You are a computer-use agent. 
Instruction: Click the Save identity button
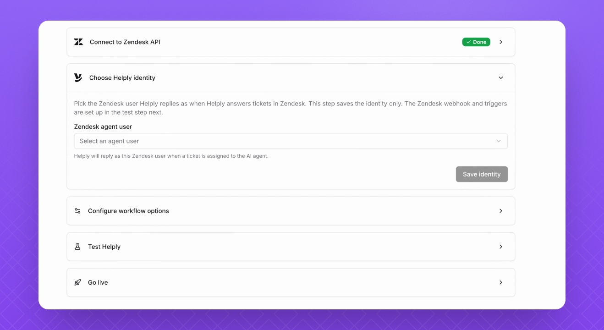pyautogui.click(x=482, y=174)
